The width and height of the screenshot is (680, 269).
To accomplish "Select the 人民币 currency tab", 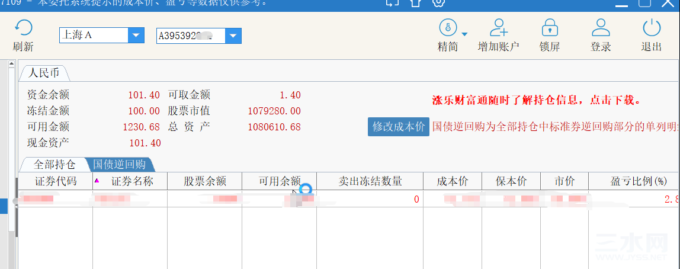I will tap(44, 73).
